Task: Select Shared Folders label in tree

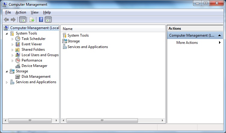Action: pyautogui.click(x=33, y=50)
